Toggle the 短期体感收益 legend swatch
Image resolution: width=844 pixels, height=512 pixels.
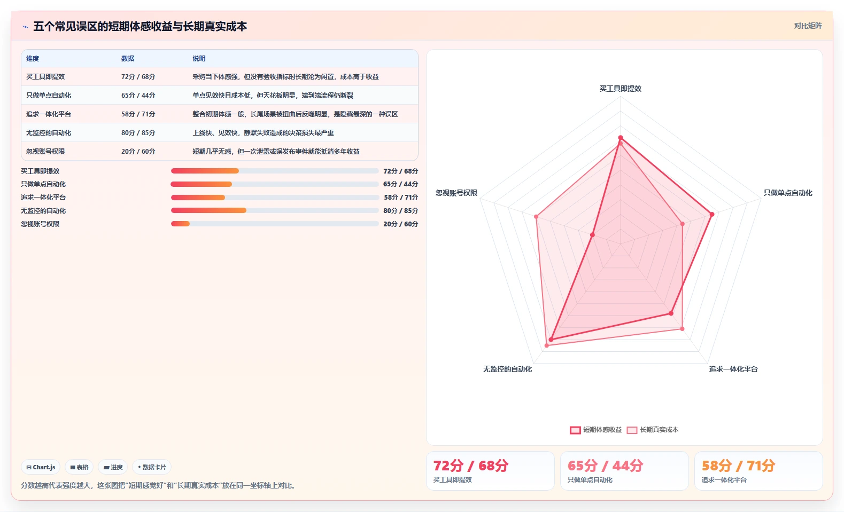click(575, 430)
